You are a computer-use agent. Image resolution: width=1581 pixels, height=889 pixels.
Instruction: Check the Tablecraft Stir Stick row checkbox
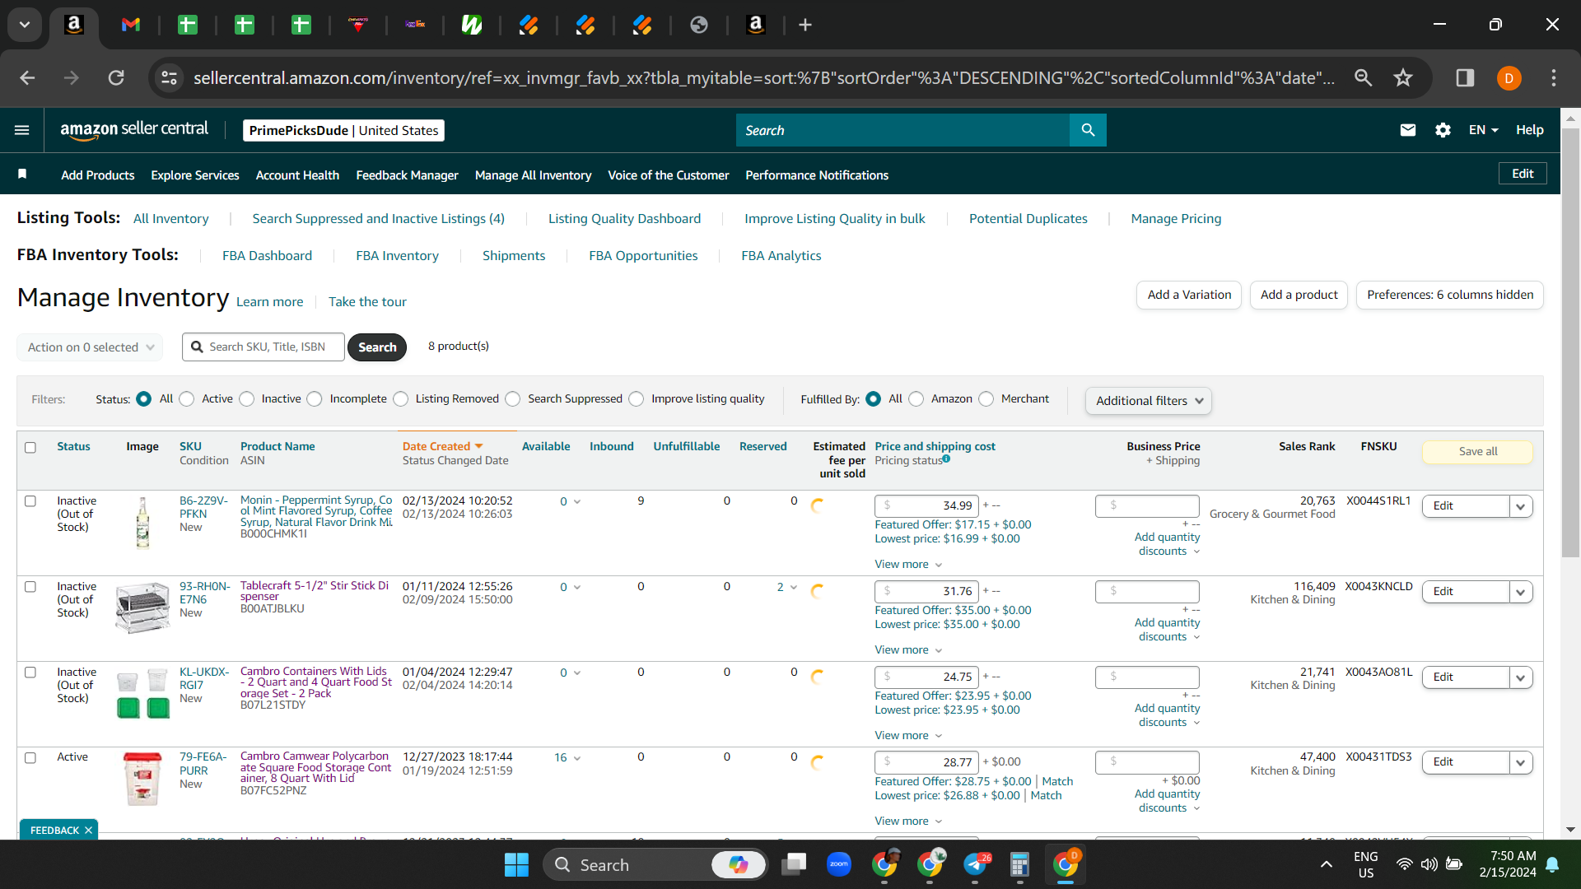click(x=30, y=586)
